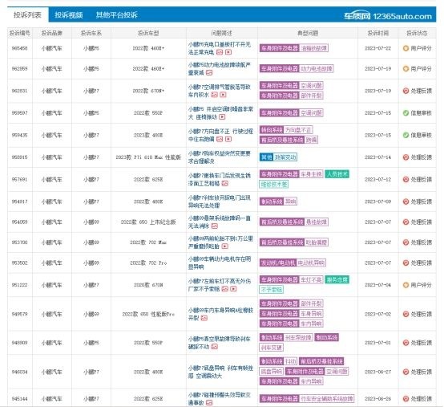Click red 处理反馈 status icon for 945144

tap(406, 398)
